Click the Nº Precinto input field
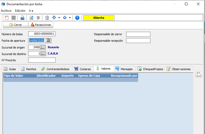This screenshot has height=134, width=205. [42, 60]
